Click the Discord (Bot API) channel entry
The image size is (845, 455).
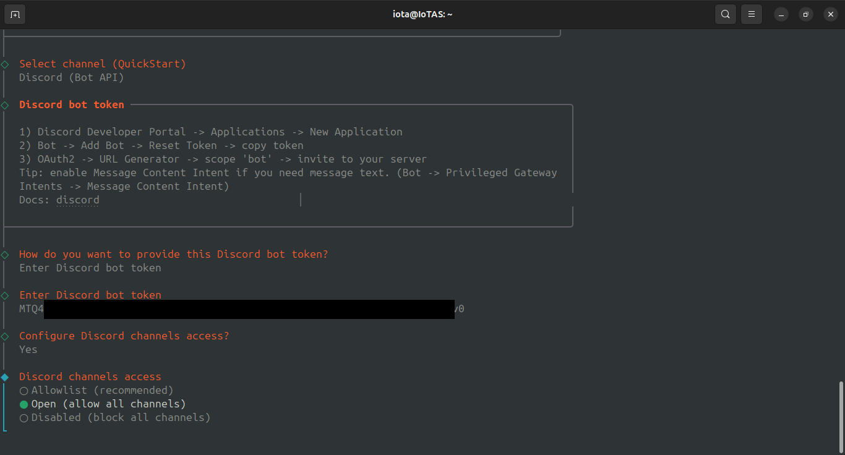point(71,77)
